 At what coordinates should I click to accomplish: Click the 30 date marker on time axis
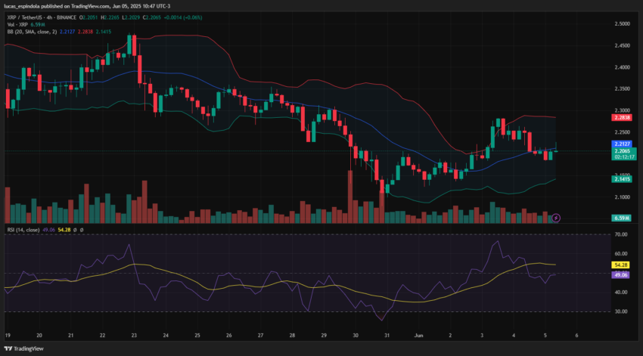[x=356, y=335]
